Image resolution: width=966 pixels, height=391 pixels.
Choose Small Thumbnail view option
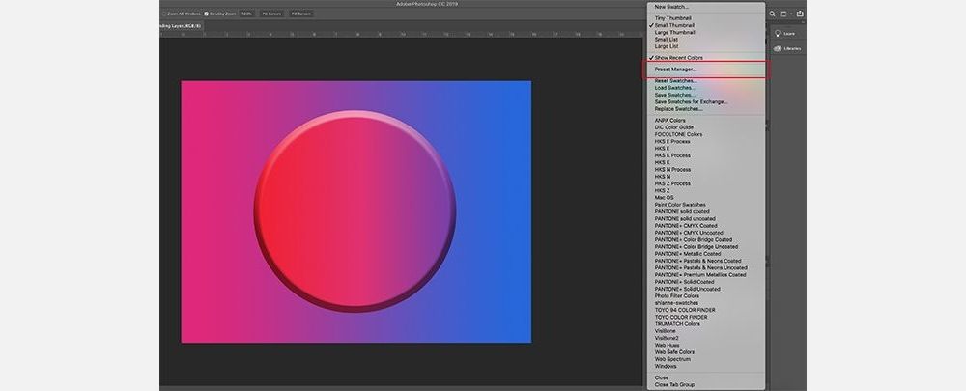674,25
